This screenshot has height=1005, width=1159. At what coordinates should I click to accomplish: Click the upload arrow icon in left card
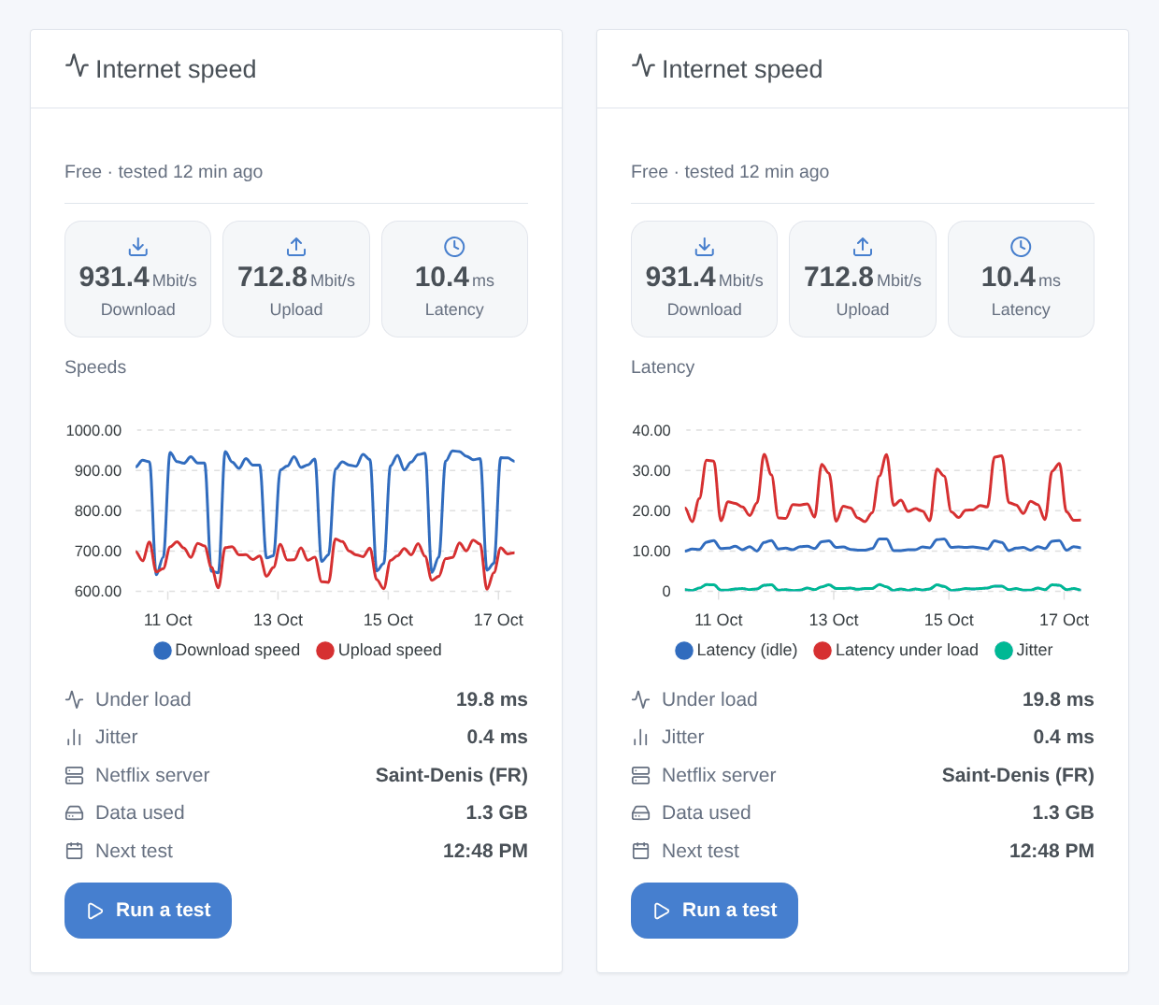[x=296, y=247]
